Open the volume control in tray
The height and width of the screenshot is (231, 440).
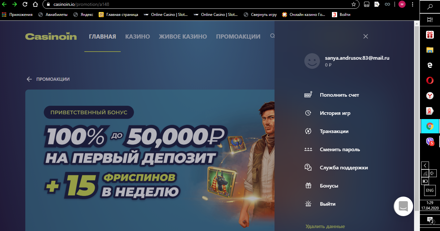click(433, 173)
